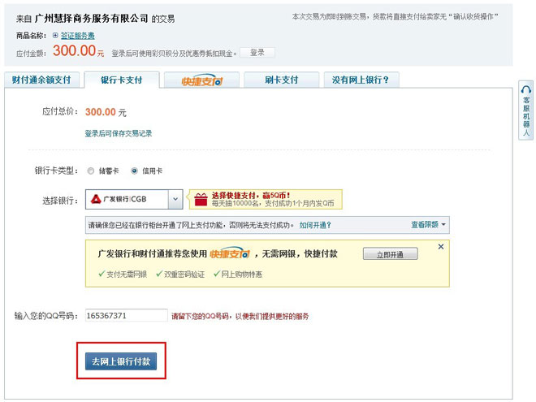This screenshot has height=402, width=536.
Task: Click the 广州慧择商务服务有限公司 merchant name
Action: [92, 19]
